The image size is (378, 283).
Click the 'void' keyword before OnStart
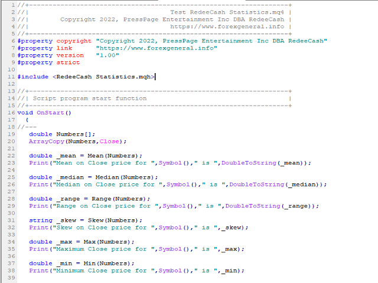coord(25,113)
